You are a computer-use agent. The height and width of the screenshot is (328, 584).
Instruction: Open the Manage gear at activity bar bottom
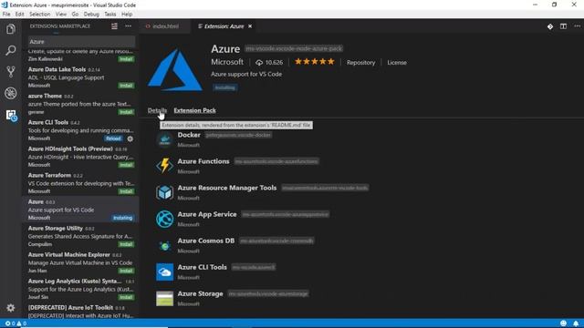tap(11, 308)
